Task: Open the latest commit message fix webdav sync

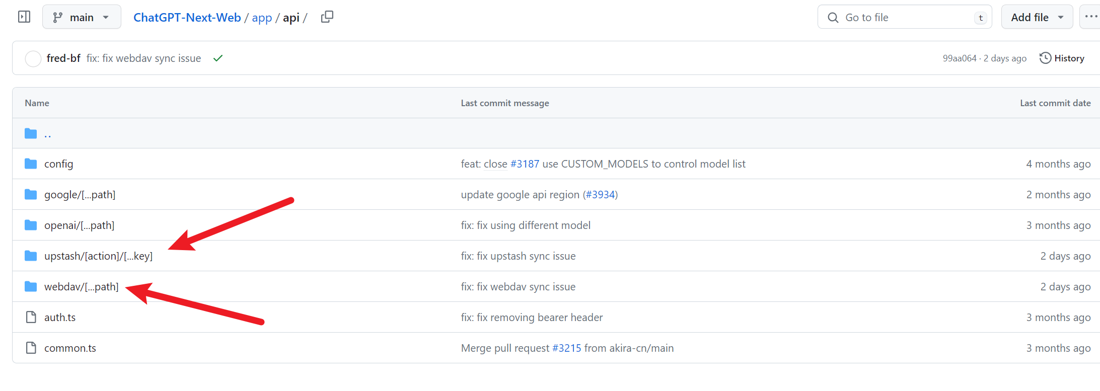Action: 143,58
